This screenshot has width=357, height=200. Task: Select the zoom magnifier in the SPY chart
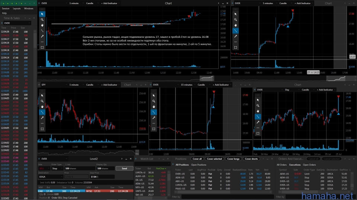pyautogui.click(x=42, y=101)
